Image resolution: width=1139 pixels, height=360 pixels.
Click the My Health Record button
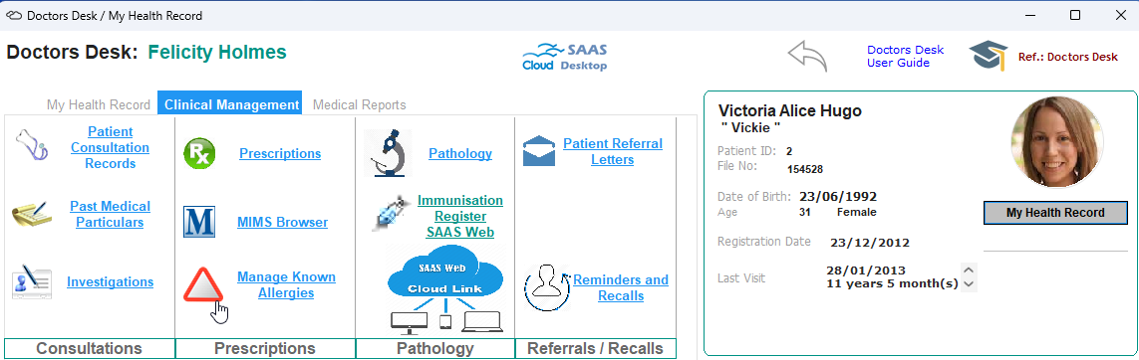click(x=1055, y=213)
